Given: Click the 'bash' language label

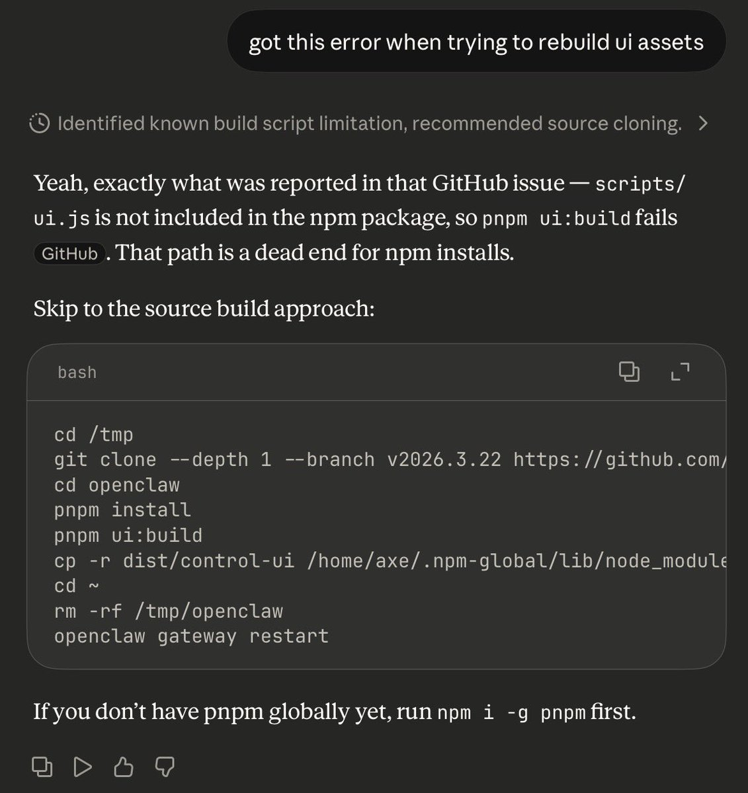Looking at the screenshot, I should (77, 373).
